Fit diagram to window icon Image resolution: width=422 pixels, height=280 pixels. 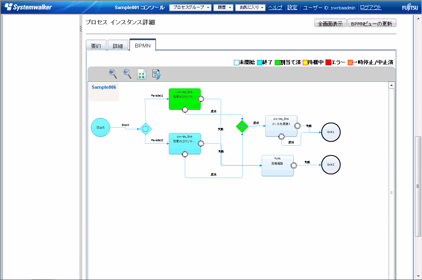tap(141, 74)
